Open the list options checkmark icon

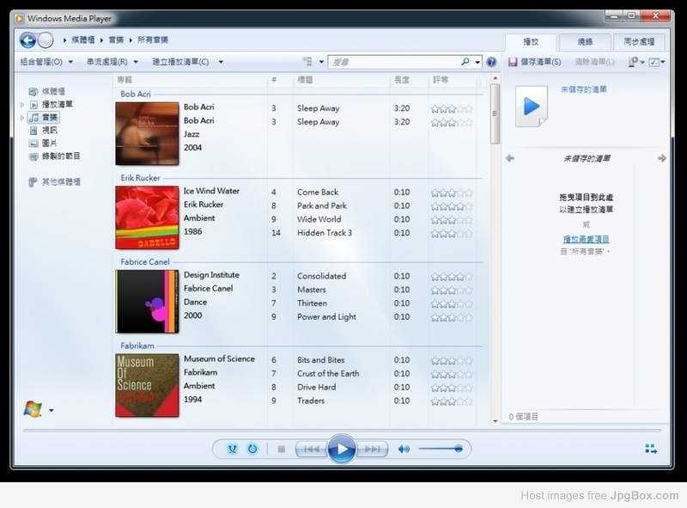(654, 62)
